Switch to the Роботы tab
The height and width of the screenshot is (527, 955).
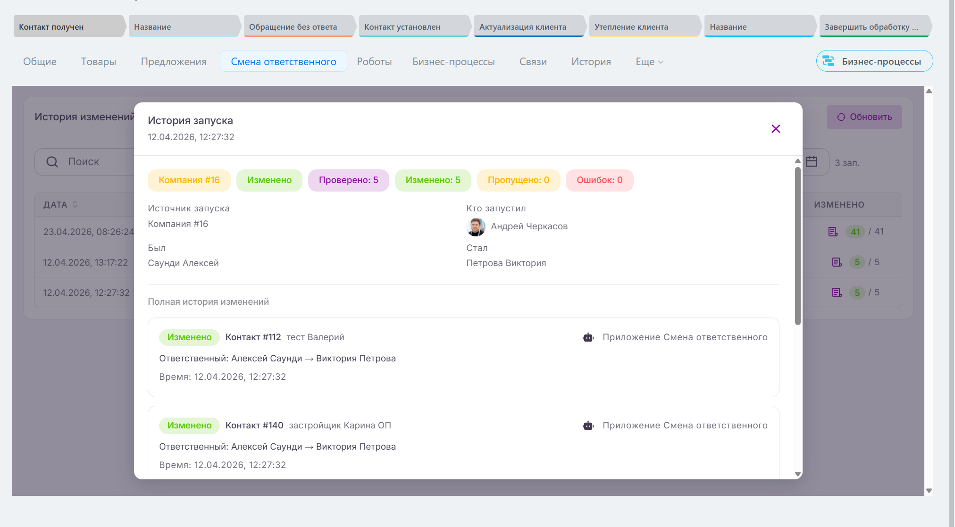374,62
